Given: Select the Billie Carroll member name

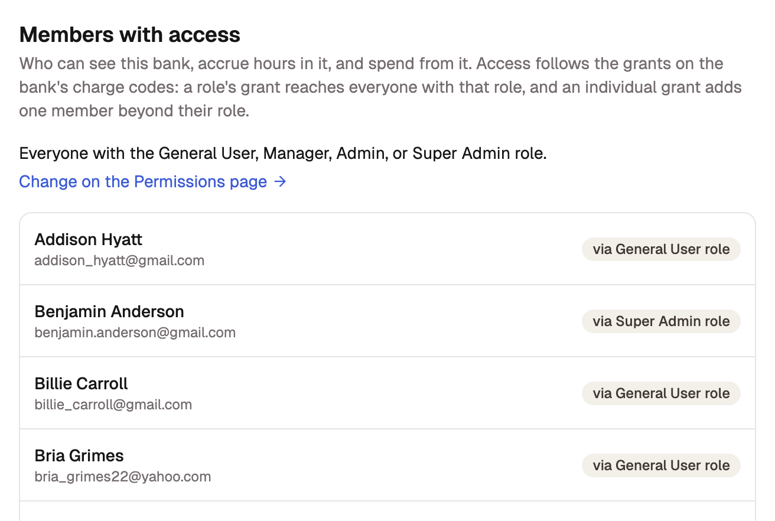Looking at the screenshot, I should click(x=81, y=383).
